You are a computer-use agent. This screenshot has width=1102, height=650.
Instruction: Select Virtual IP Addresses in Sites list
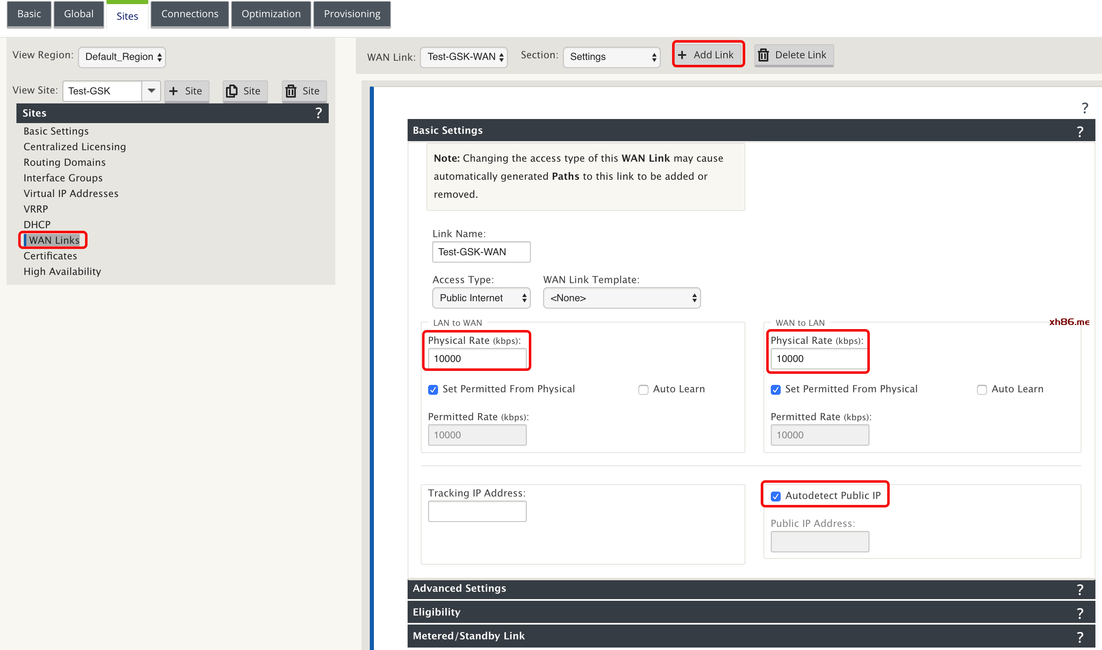click(71, 194)
